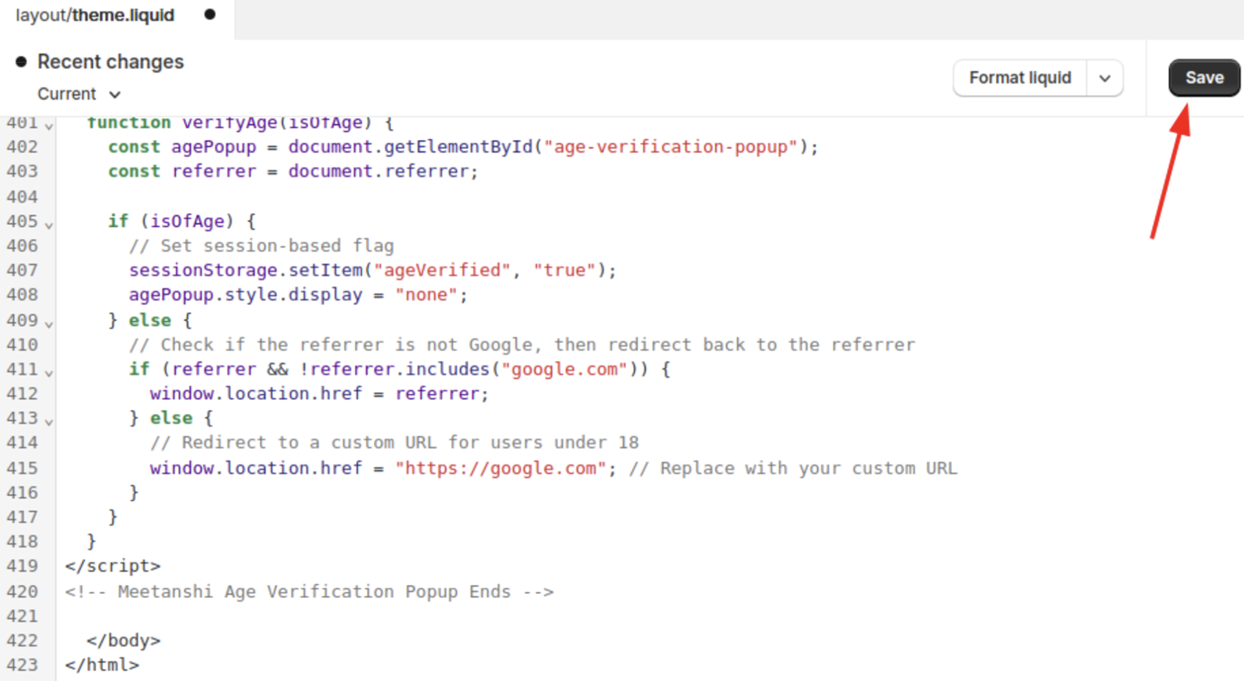Click the '} else {' on line 409
This screenshot has width=1244, height=681.
pyautogui.click(x=150, y=321)
